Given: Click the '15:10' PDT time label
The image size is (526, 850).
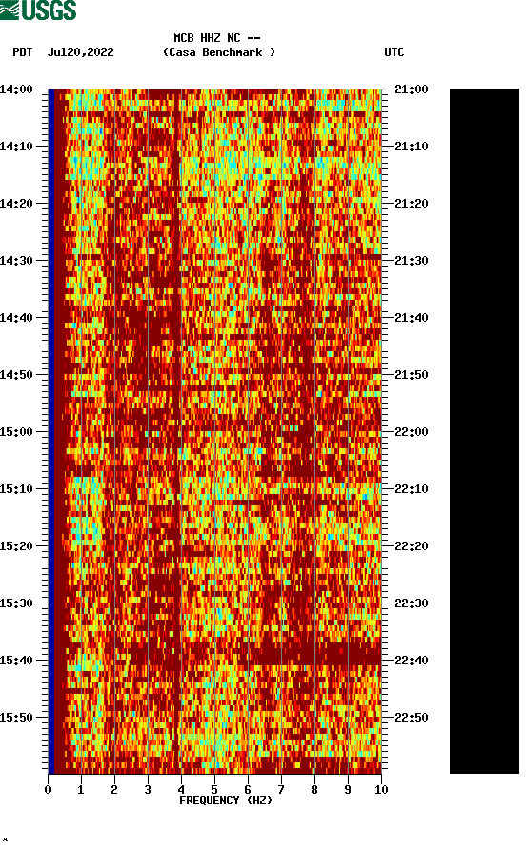Looking at the screenshot, I should pyautogui.click(x=17, y=489).
